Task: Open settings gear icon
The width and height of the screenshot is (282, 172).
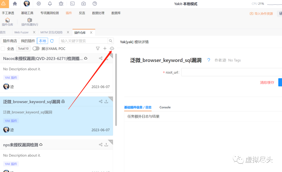Action: (x=39, y=4)
